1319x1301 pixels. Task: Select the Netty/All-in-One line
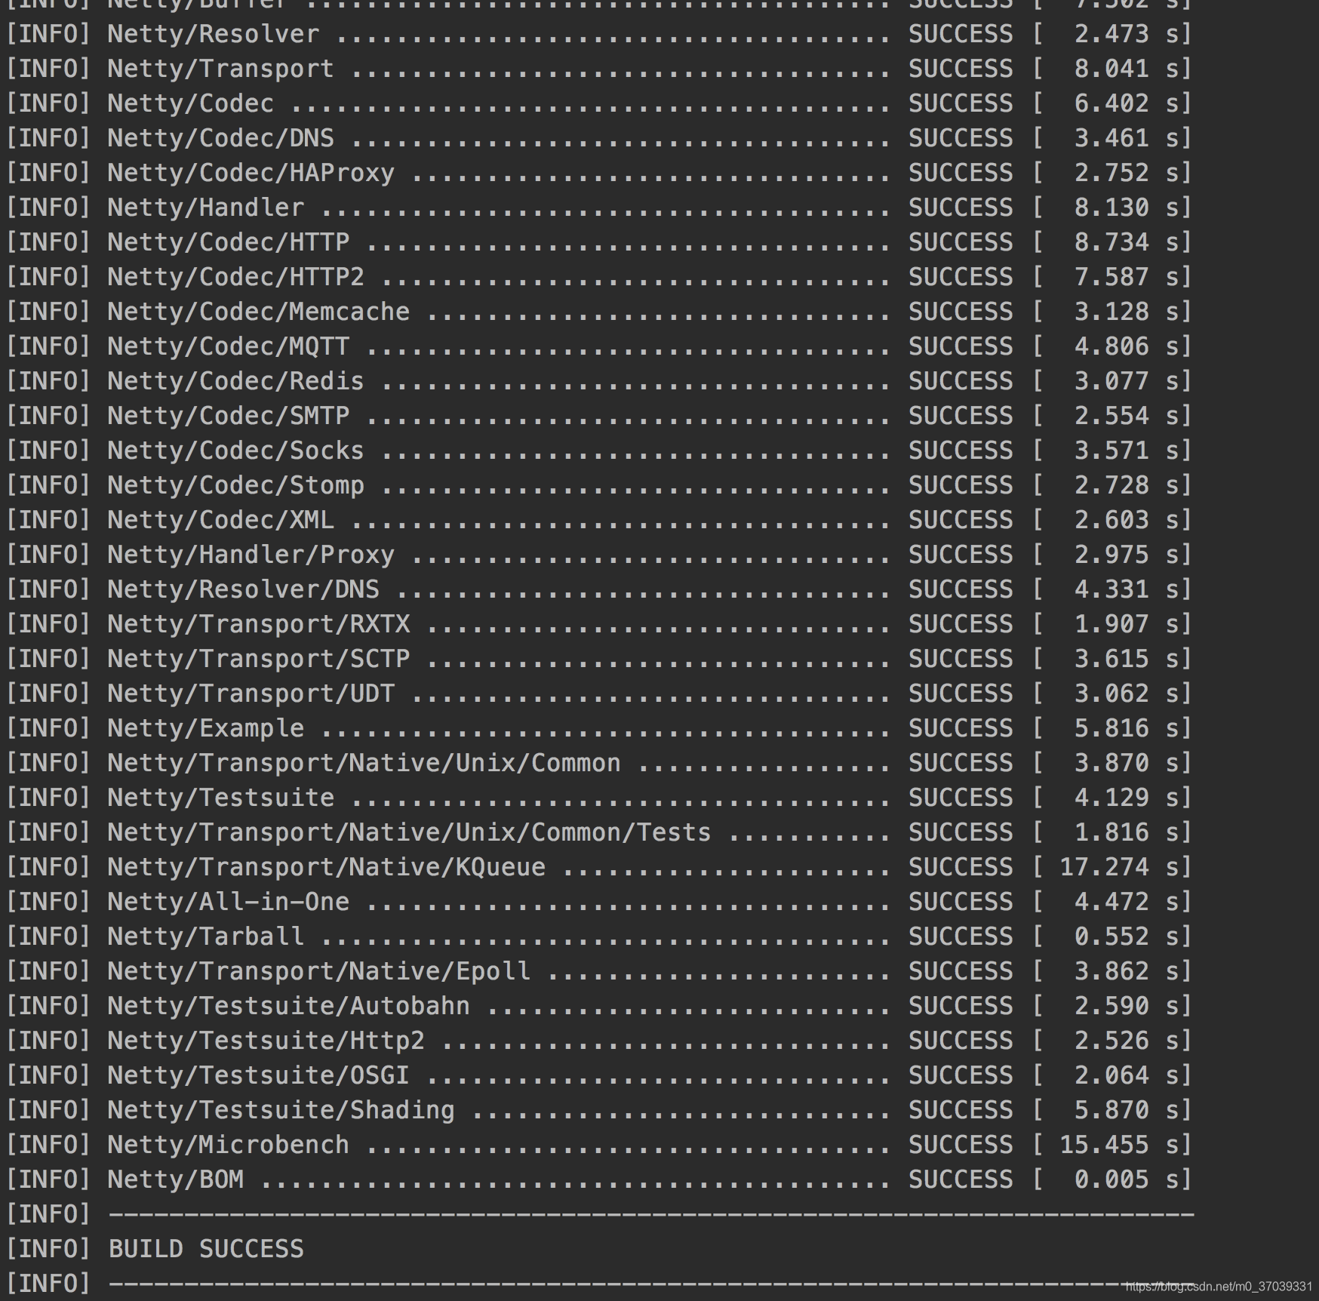pyautogui.click(x=599, y=902)
